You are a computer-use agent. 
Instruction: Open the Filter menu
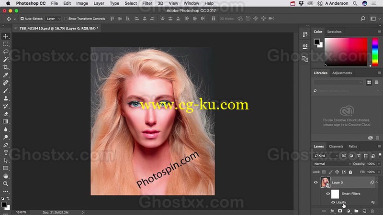(147, 3)
